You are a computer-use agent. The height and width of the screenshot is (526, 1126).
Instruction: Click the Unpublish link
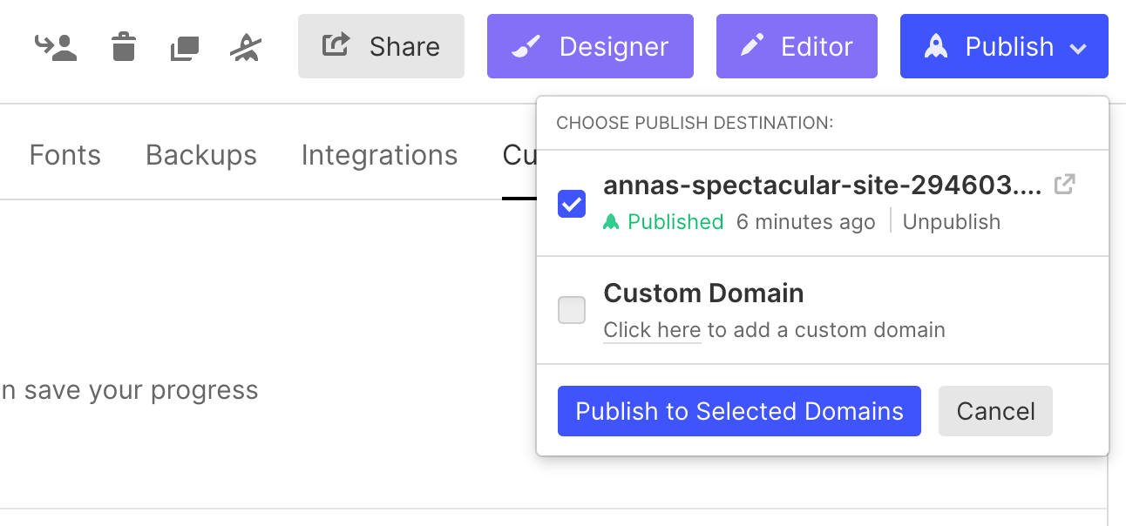(952, 222)
